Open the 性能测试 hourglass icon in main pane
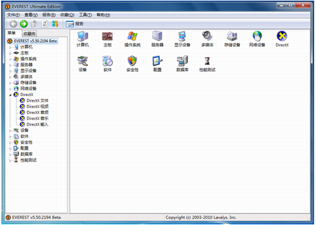The width and height of the screenshot is (316, 225). pyautogui.click(x=207, y=64)
